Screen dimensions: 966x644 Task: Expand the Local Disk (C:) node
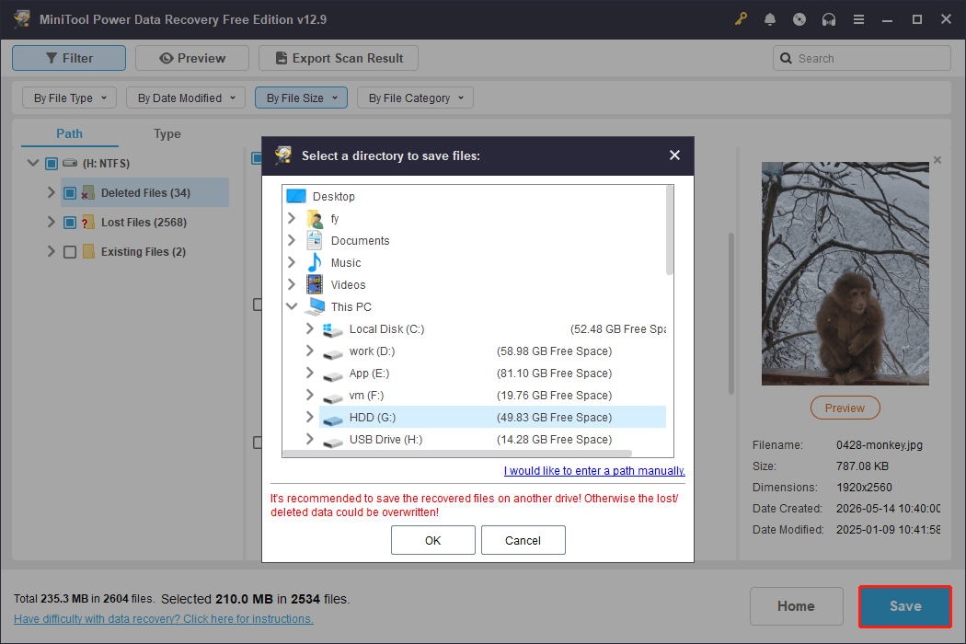click(310, 329)
